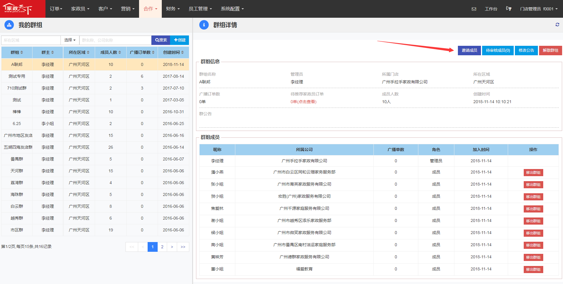Select the 越秀群 group row
The height and width of the screenshot is (284, 563).
pyautogui.click(x=95, y=218)
